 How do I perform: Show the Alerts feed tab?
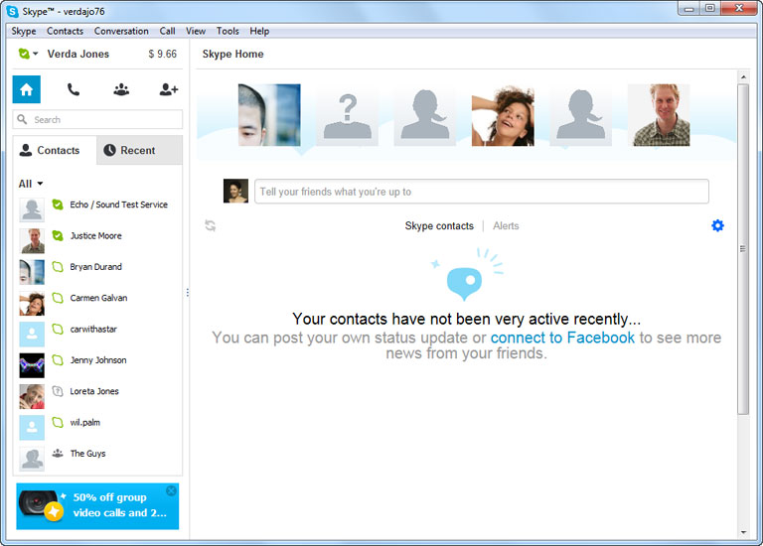[x=506, y=226]
